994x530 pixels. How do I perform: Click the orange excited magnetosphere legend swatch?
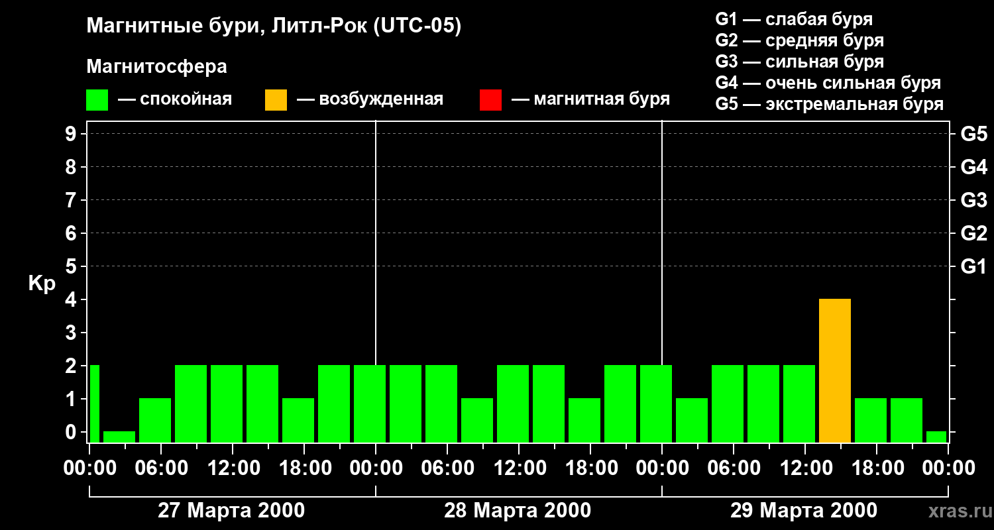(x=276, y=100)
